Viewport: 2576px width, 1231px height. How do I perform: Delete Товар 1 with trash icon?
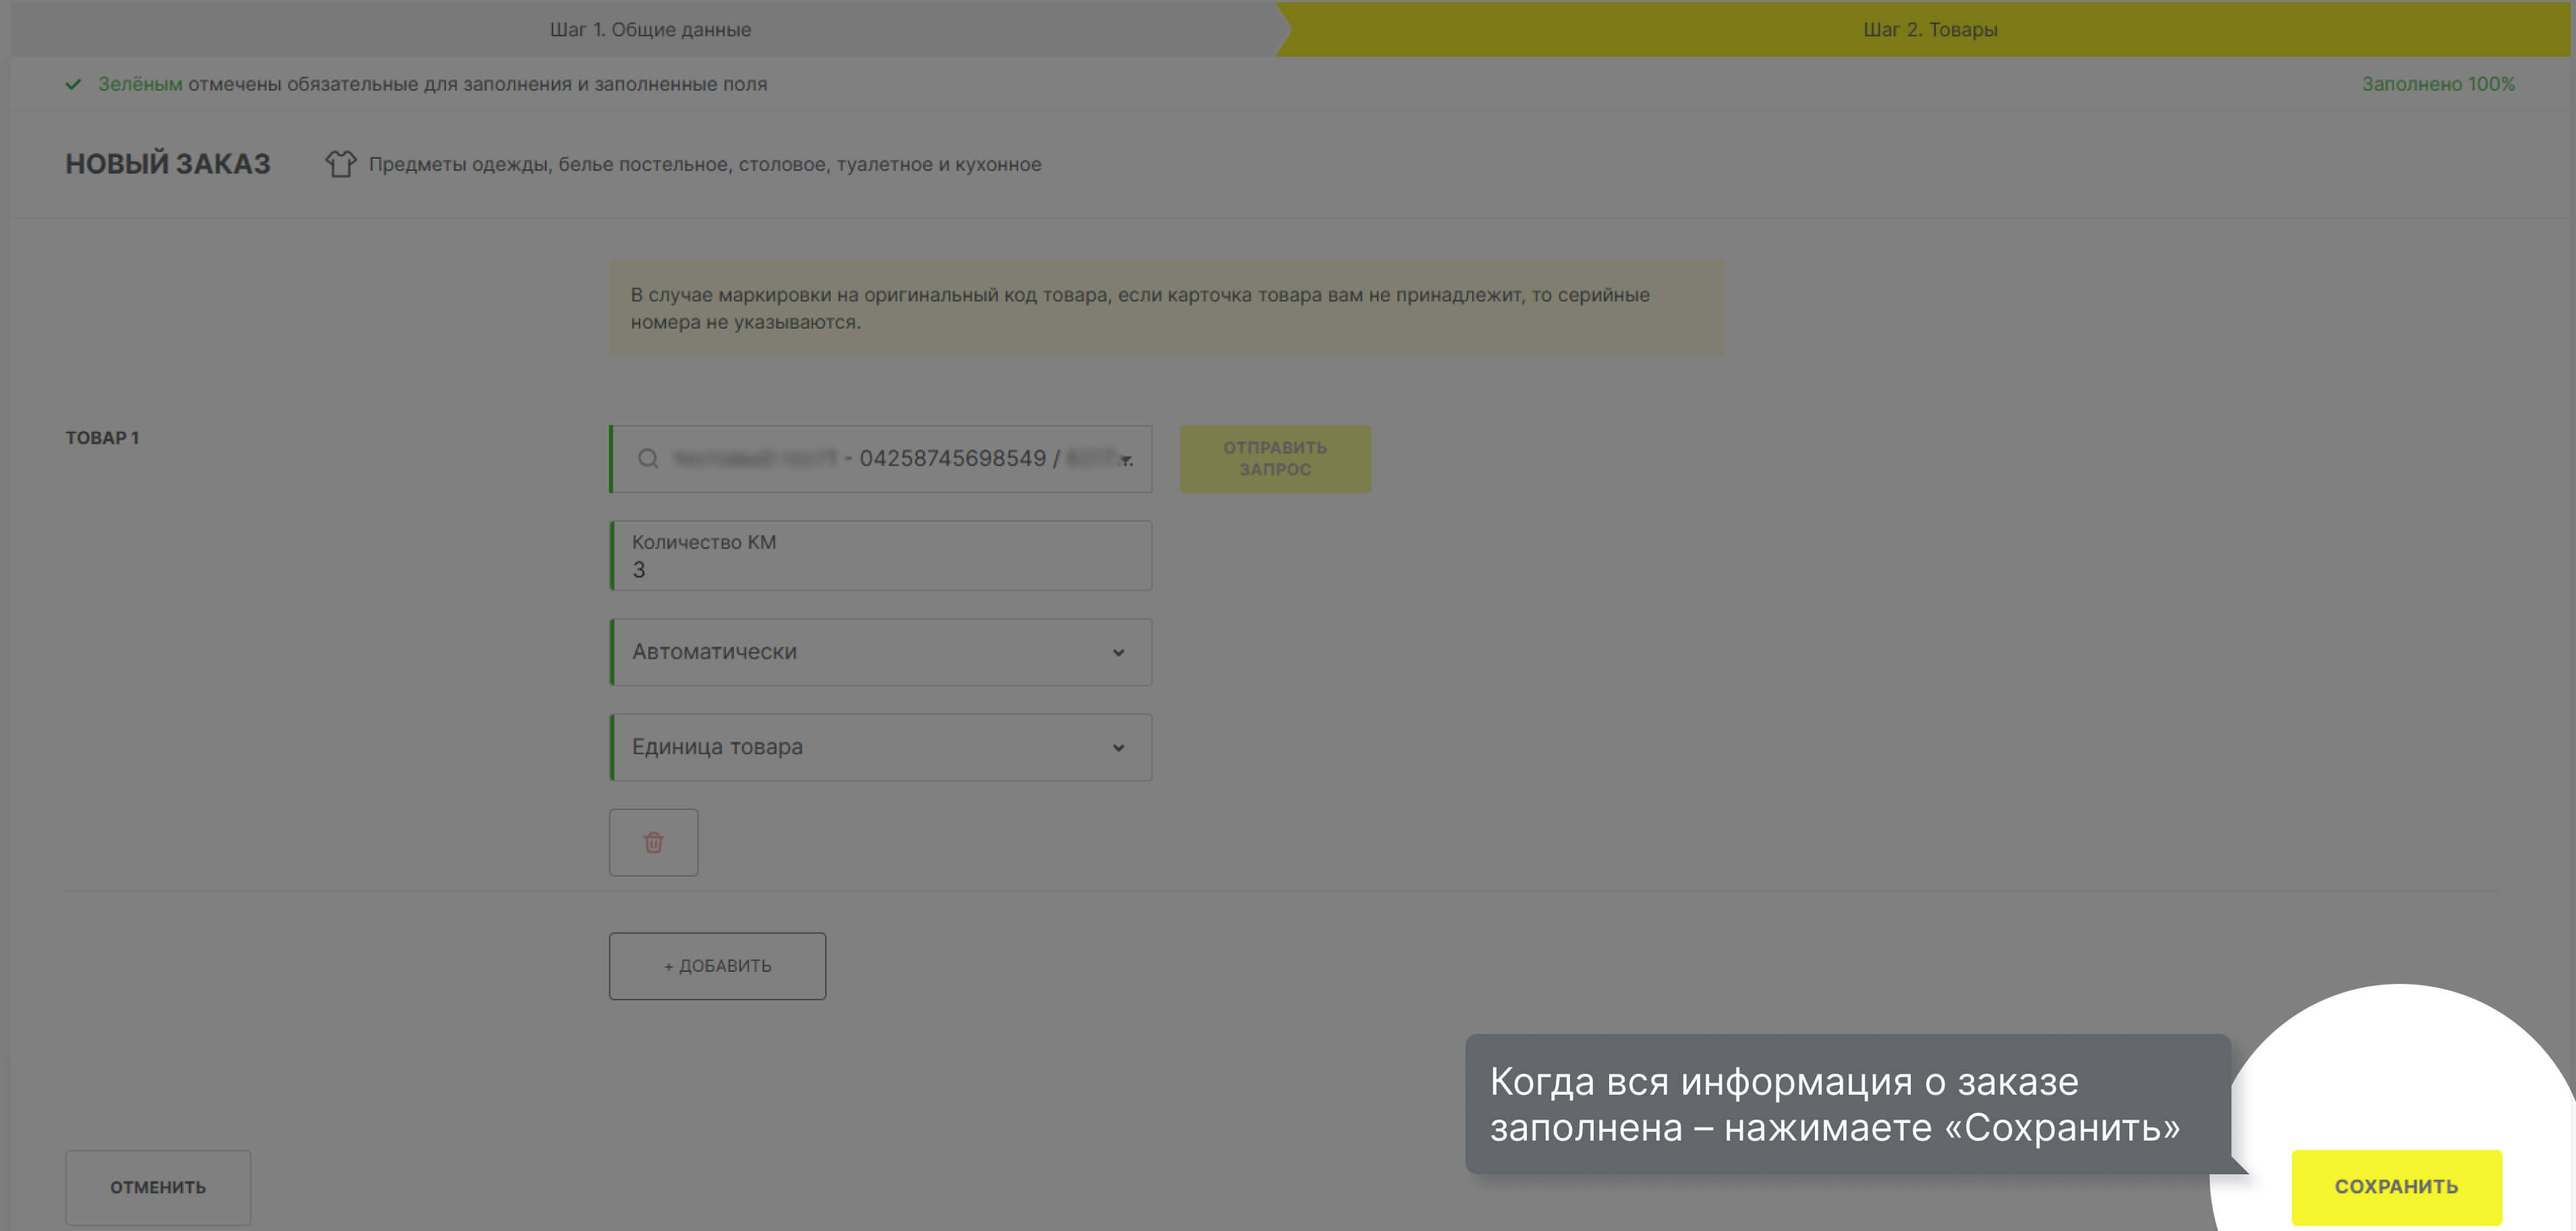653,842
